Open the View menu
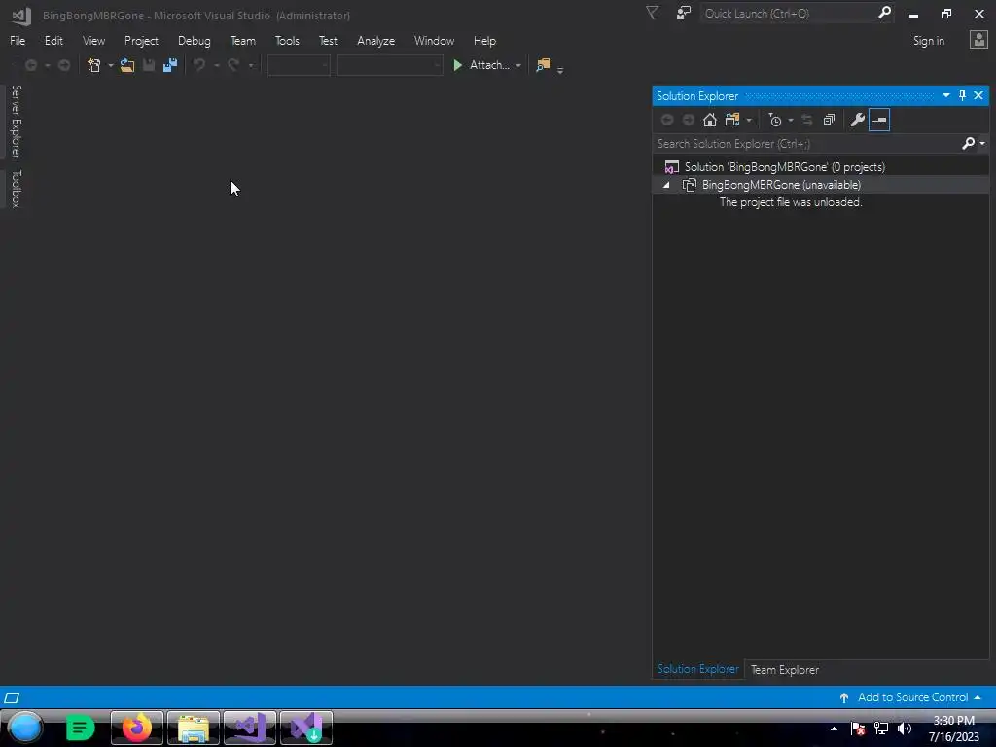Screen dimensions: 996x747 pyautogui.click(x=93, y=41)
